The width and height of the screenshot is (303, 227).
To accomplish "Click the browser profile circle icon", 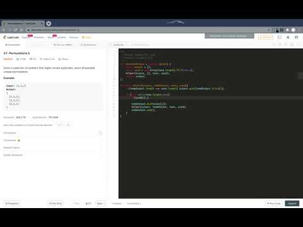I will [x=294, y=30].
